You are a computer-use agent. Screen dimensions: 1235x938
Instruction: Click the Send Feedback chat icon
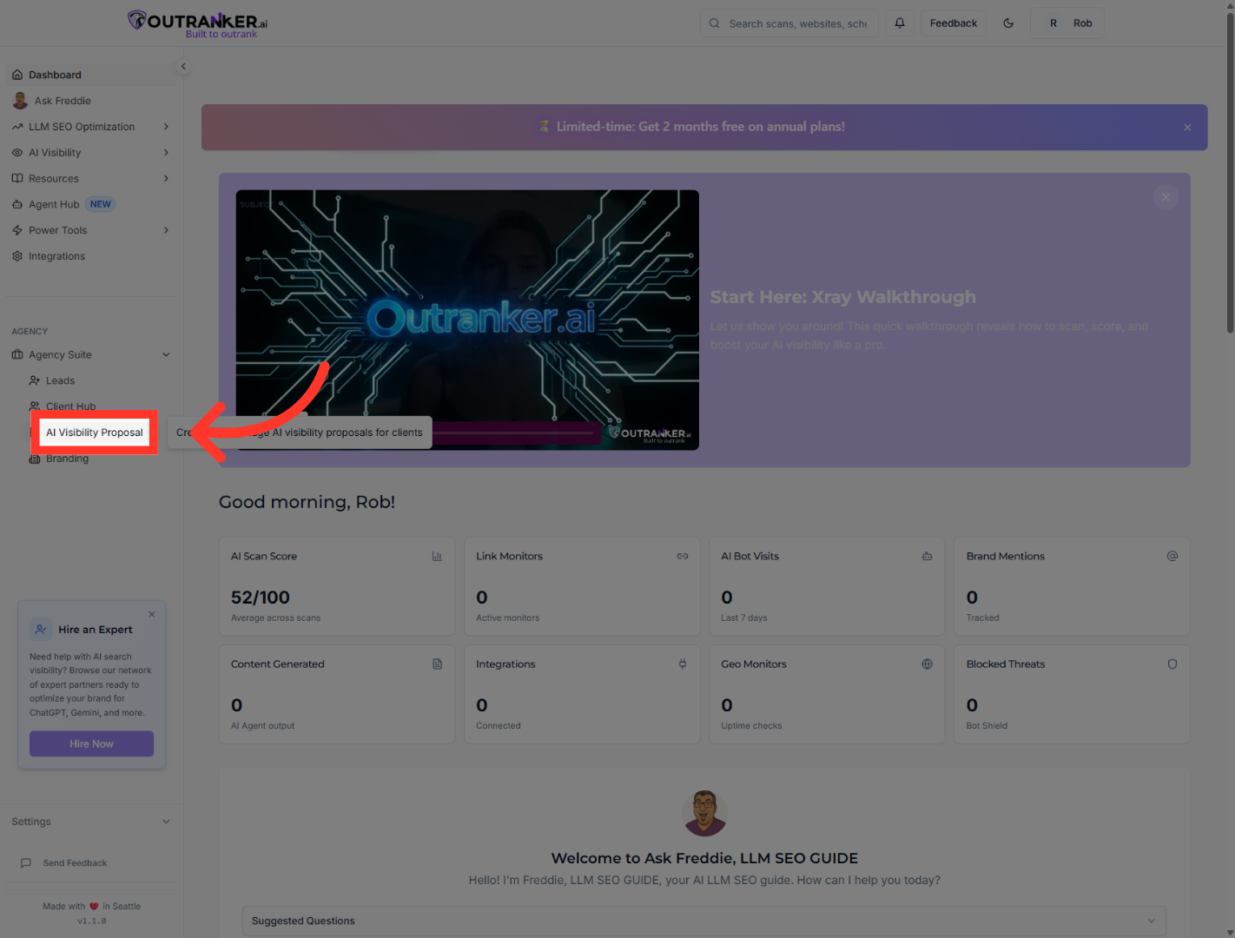click(26, 863)
